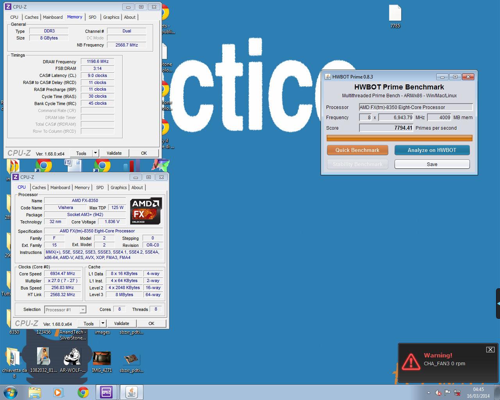Open Graphics tab in lower CPU-Z
Image resolution: width=500 pixels, height=400 pixels.
119,187
